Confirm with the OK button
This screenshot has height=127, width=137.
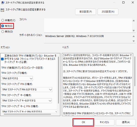click(x=83, y=122)
